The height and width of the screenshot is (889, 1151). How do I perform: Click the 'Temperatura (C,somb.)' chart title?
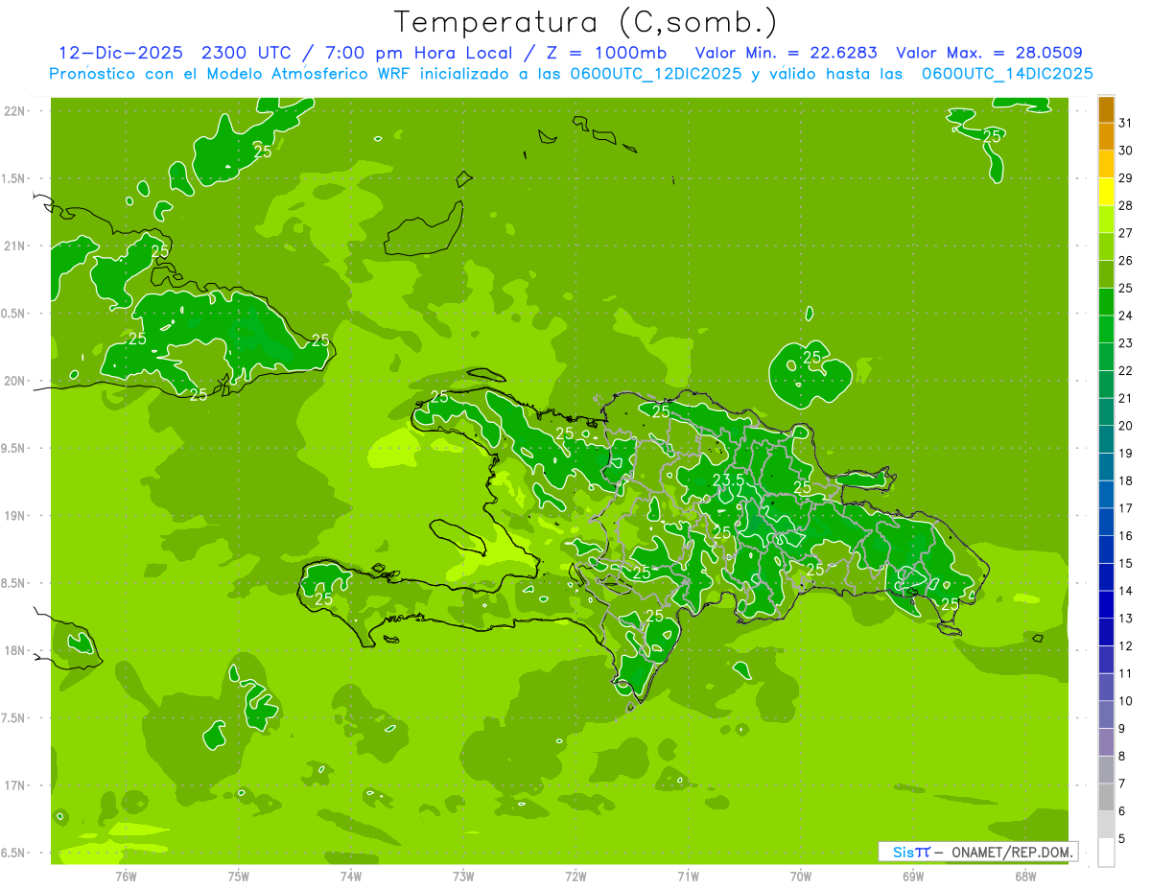pyautogui.click(x=586, y=22)
